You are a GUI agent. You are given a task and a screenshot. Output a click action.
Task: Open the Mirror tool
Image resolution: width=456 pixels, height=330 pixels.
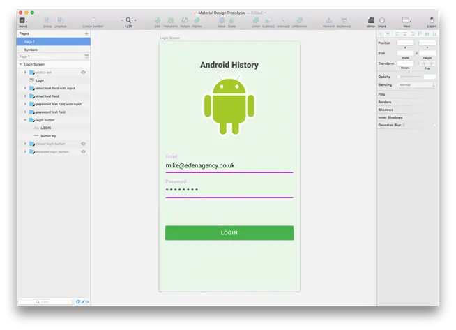tap(371, 20)
